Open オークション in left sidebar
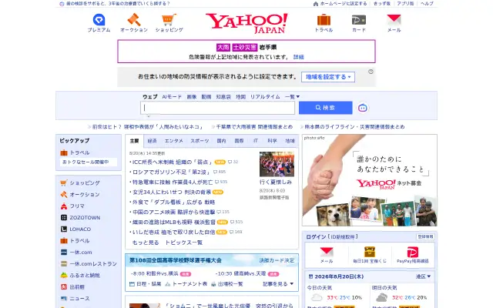 coord(84,194)
